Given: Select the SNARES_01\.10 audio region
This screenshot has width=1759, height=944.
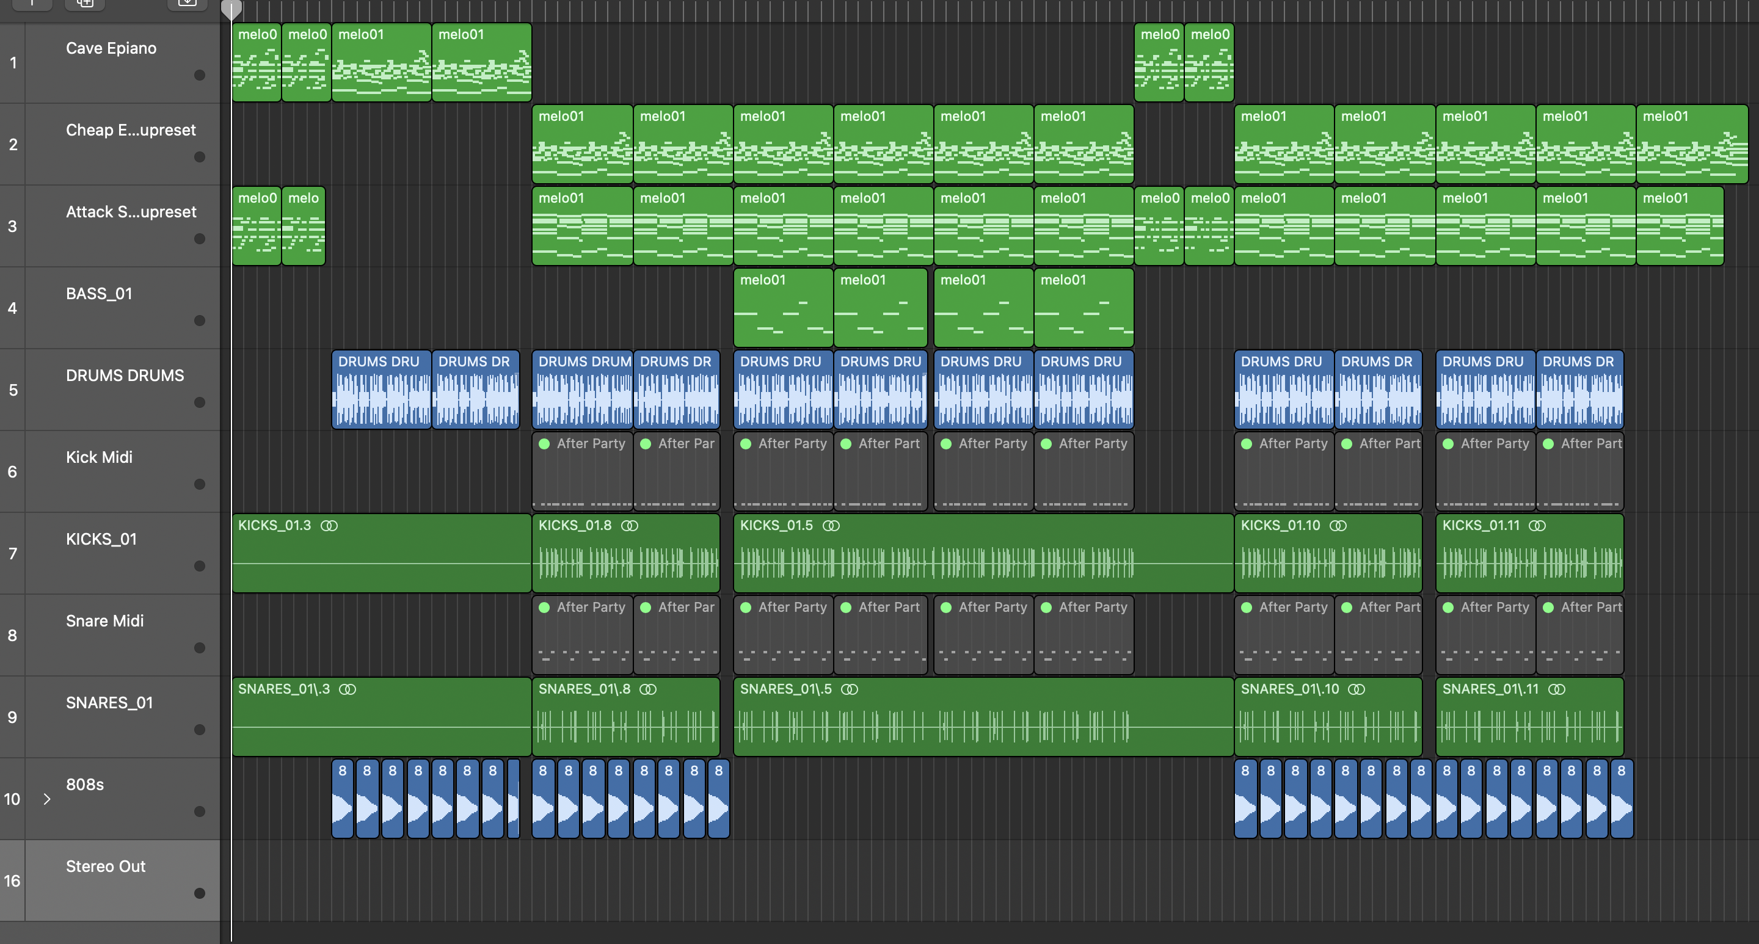Looking at the screenshot, I should pyautogui.click(x=1328, y=717).
